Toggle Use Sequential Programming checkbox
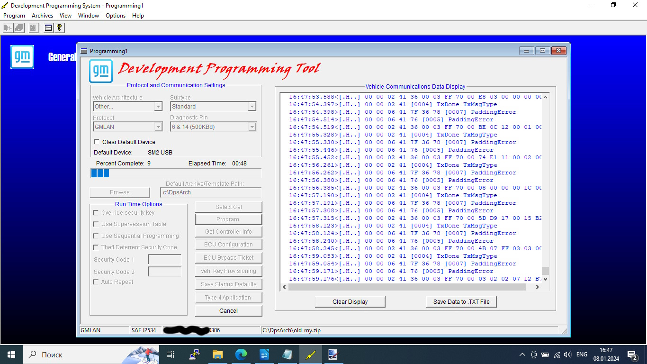The image size is (647, 364). [96, 236]
